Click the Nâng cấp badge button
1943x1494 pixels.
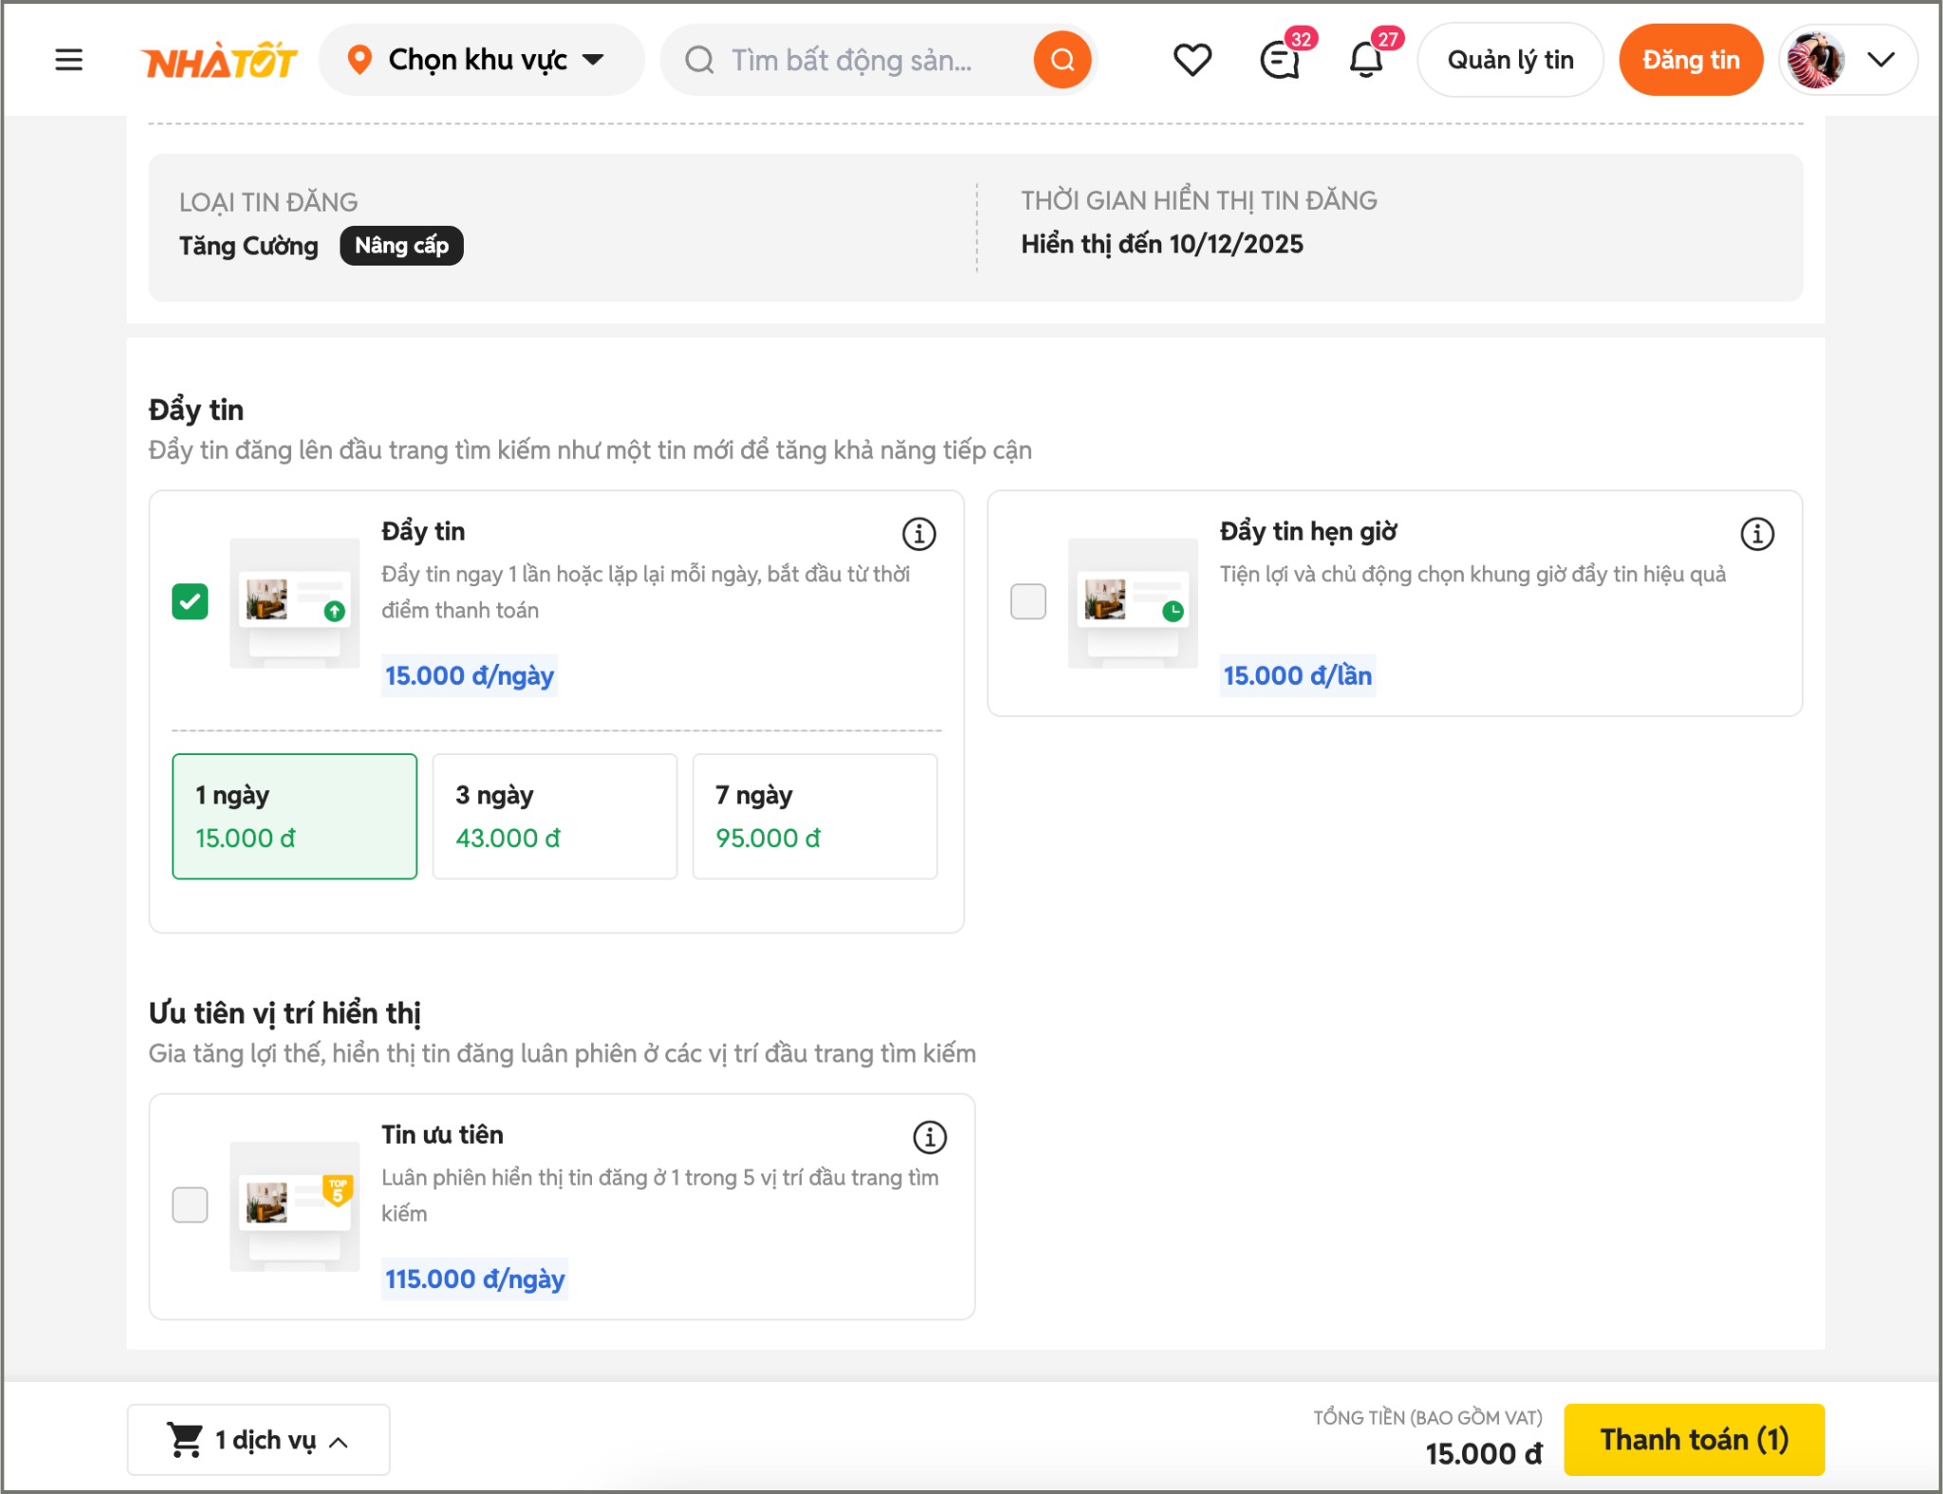coord(401,246)
